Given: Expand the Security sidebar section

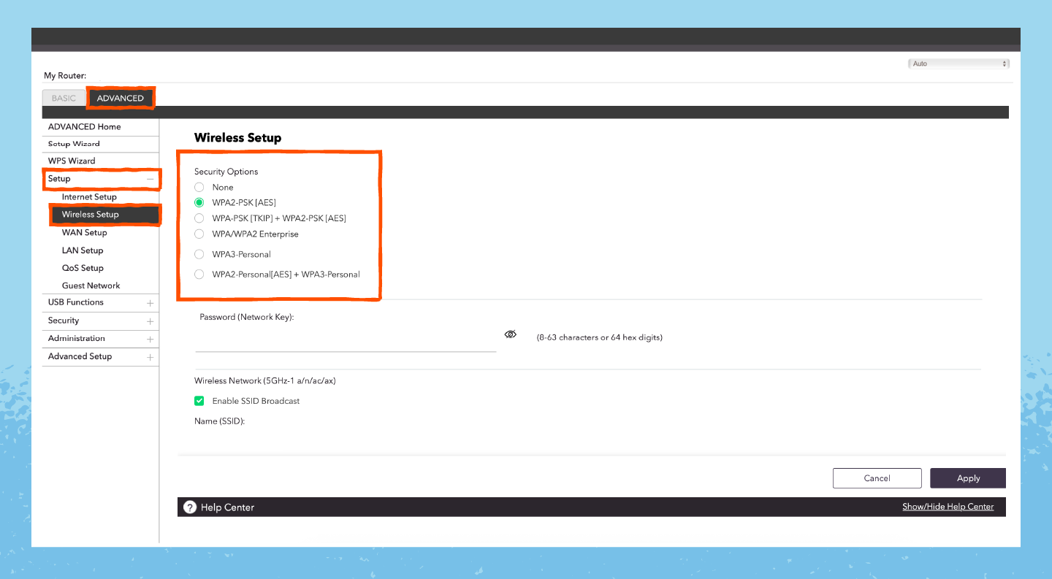Looking at the screenshot, I should (x=150, y=321).
